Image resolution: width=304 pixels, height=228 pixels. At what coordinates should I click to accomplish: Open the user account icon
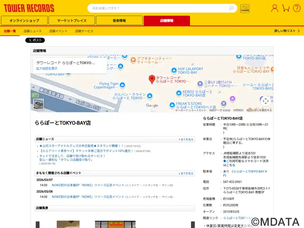[x=274, y=8]
